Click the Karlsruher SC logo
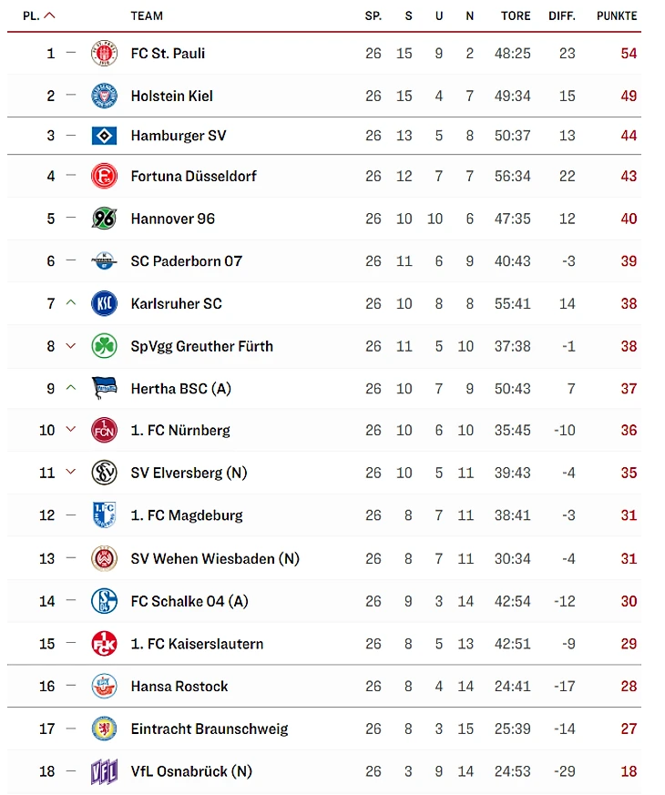The height and width of the screenshot is (795, 665). (x=105, y=303)
